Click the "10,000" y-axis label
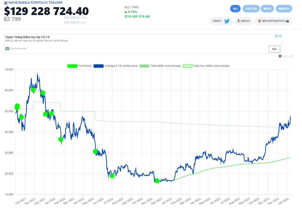Image resolution: width=302 pixels, height=209 pixels. click(9, 194)
